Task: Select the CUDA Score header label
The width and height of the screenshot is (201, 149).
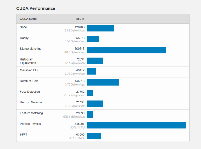Action: [x=28, y=19]
